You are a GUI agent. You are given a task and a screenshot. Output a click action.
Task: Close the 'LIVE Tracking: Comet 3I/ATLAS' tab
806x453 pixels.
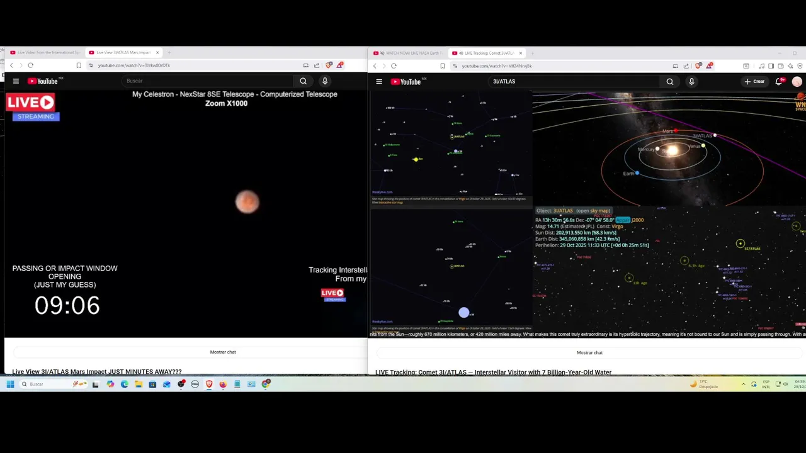520,53
